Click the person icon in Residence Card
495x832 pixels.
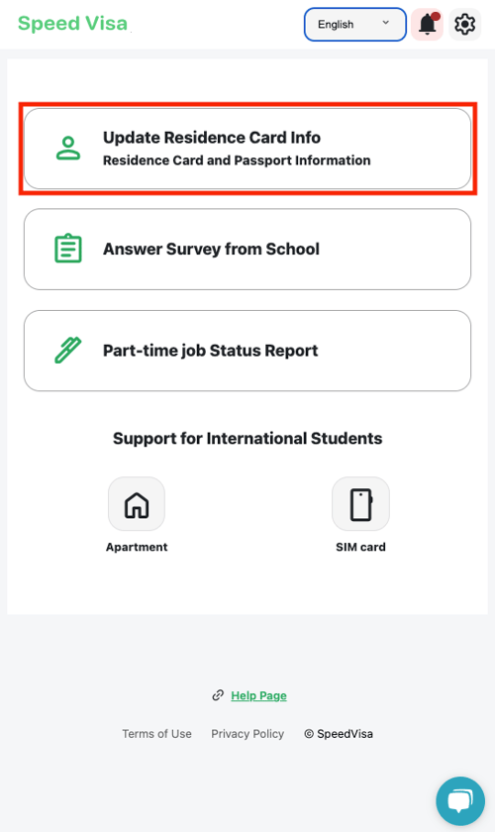coord(68,148)
